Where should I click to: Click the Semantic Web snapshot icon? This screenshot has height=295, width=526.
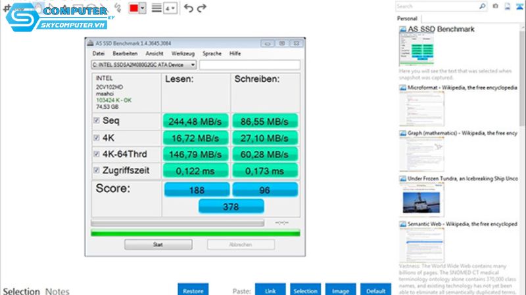402,224
